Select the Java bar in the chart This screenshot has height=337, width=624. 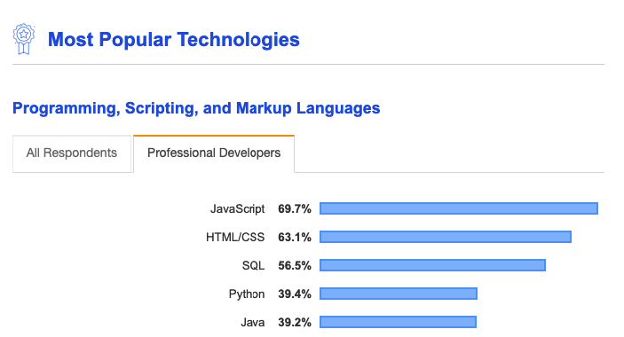(x=398, y=322)
